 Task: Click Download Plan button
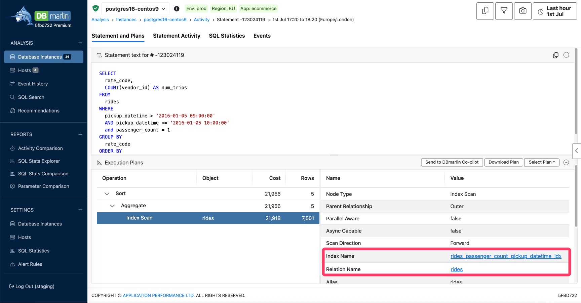coord(504,162)
